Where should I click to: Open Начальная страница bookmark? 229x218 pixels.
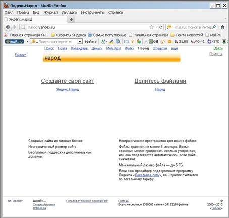(x=149, y=35)
